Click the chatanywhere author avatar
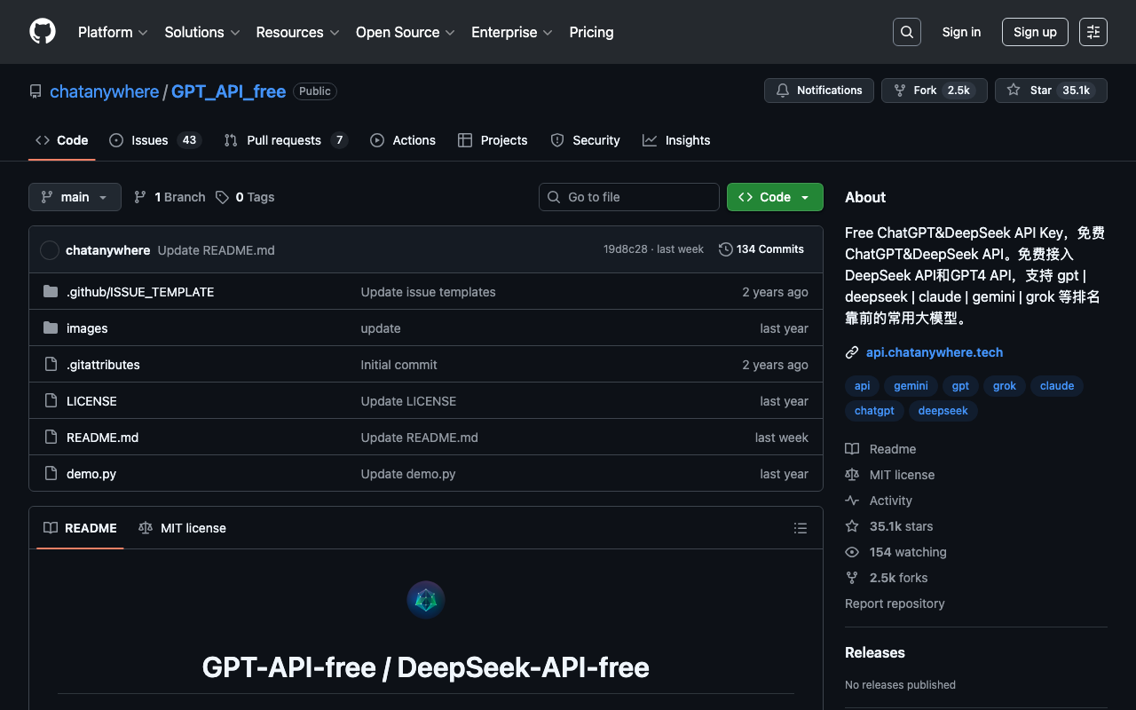The image size is (1136, 710). [50, 250]
